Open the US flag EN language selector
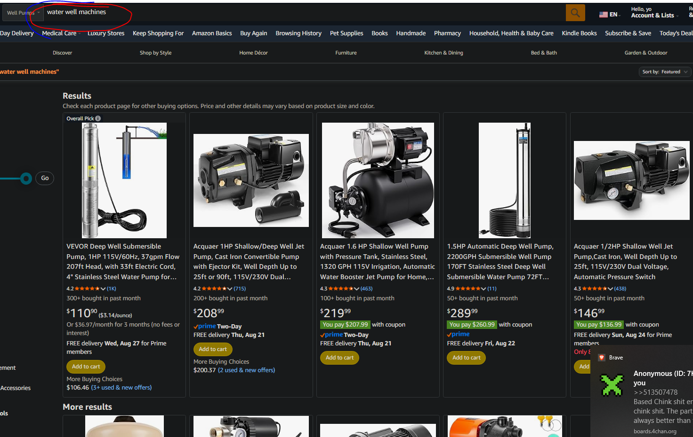 pyautogui.click(x=610, y=15)
